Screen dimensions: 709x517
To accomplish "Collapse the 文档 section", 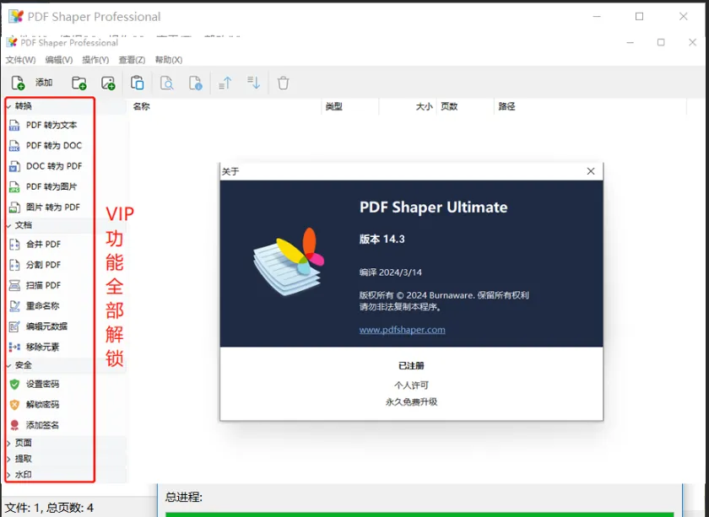I will click(x=8, y=225).
